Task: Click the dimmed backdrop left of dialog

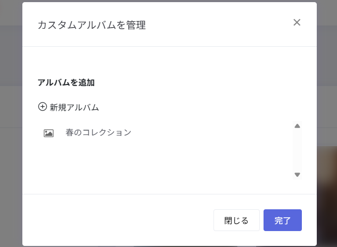Action: click(x=11, y=129)
